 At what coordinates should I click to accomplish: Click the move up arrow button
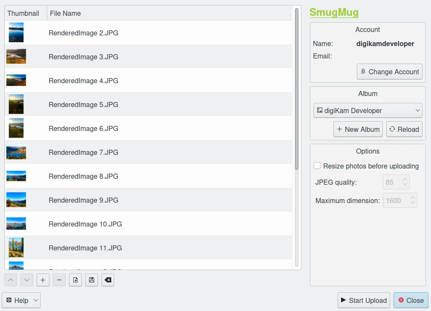[11, 280]
